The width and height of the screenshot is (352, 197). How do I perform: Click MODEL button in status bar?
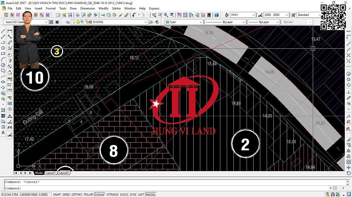[151, 195]
